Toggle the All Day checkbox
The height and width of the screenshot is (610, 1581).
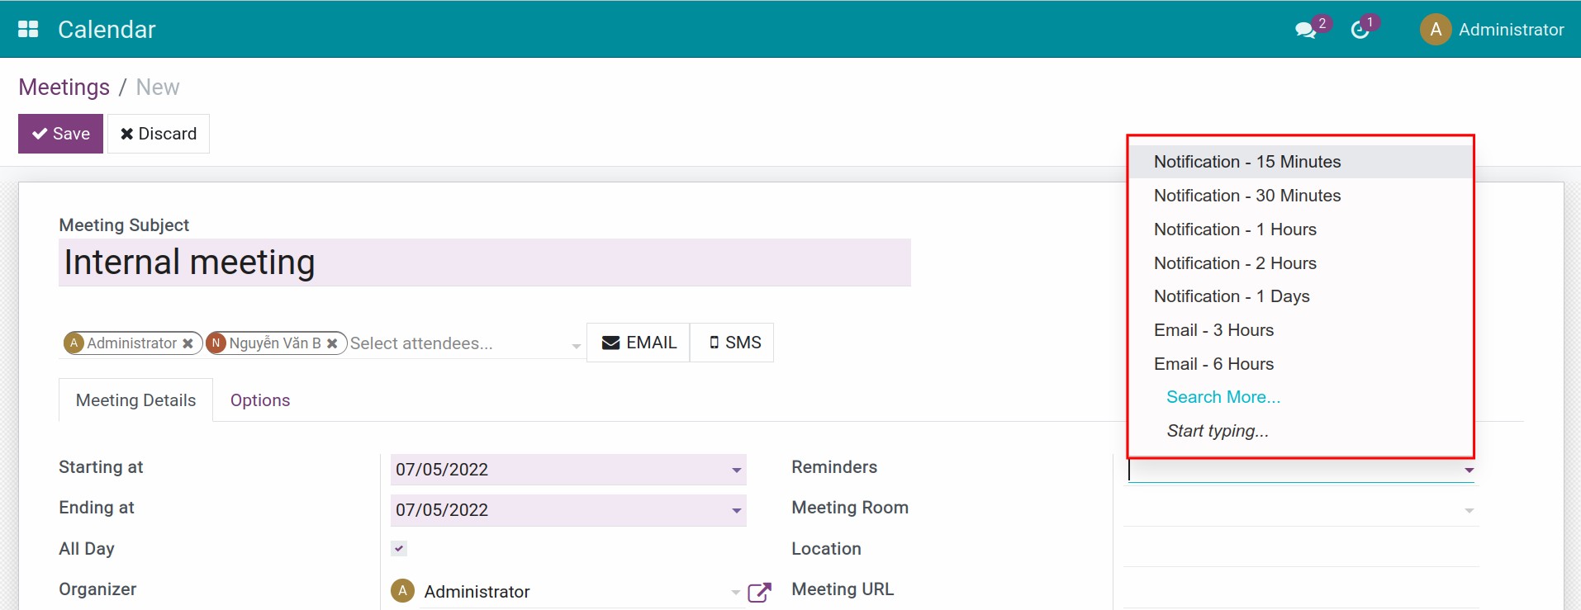[399, 548]
